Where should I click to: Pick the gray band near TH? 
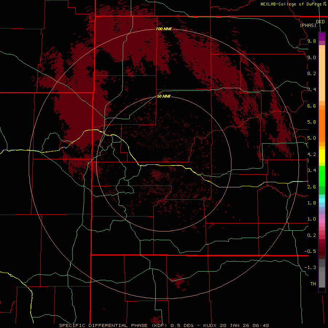[x=322, y=280]
